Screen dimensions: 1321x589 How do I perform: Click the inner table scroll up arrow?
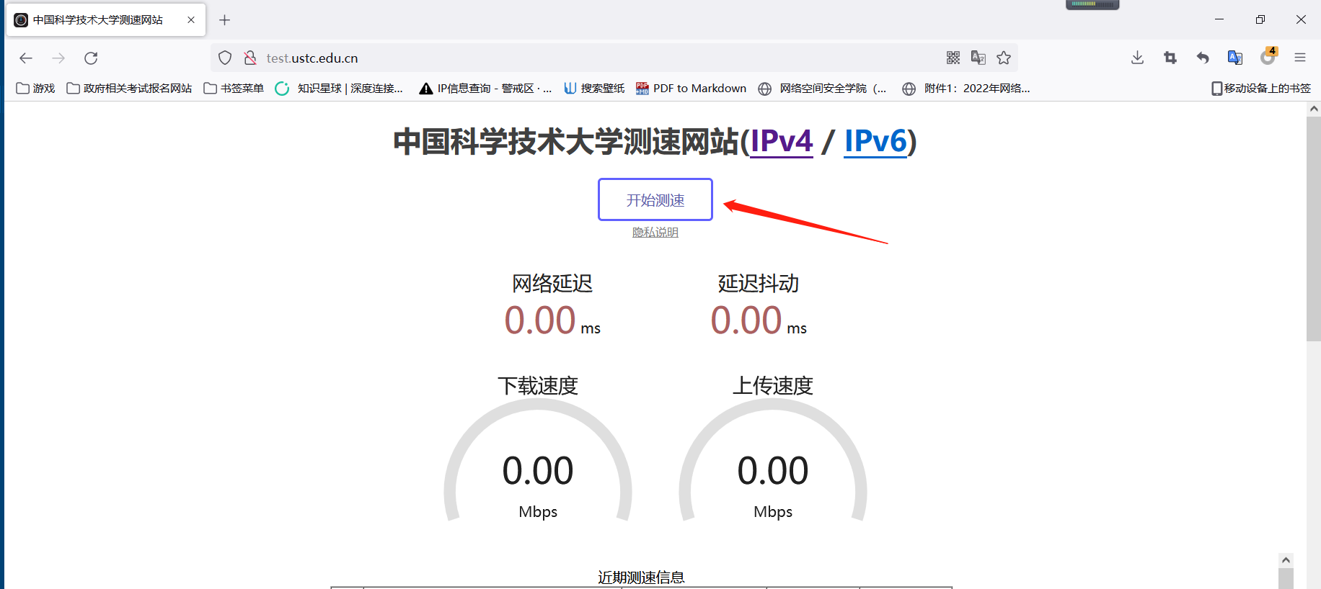pos(1286,560)
